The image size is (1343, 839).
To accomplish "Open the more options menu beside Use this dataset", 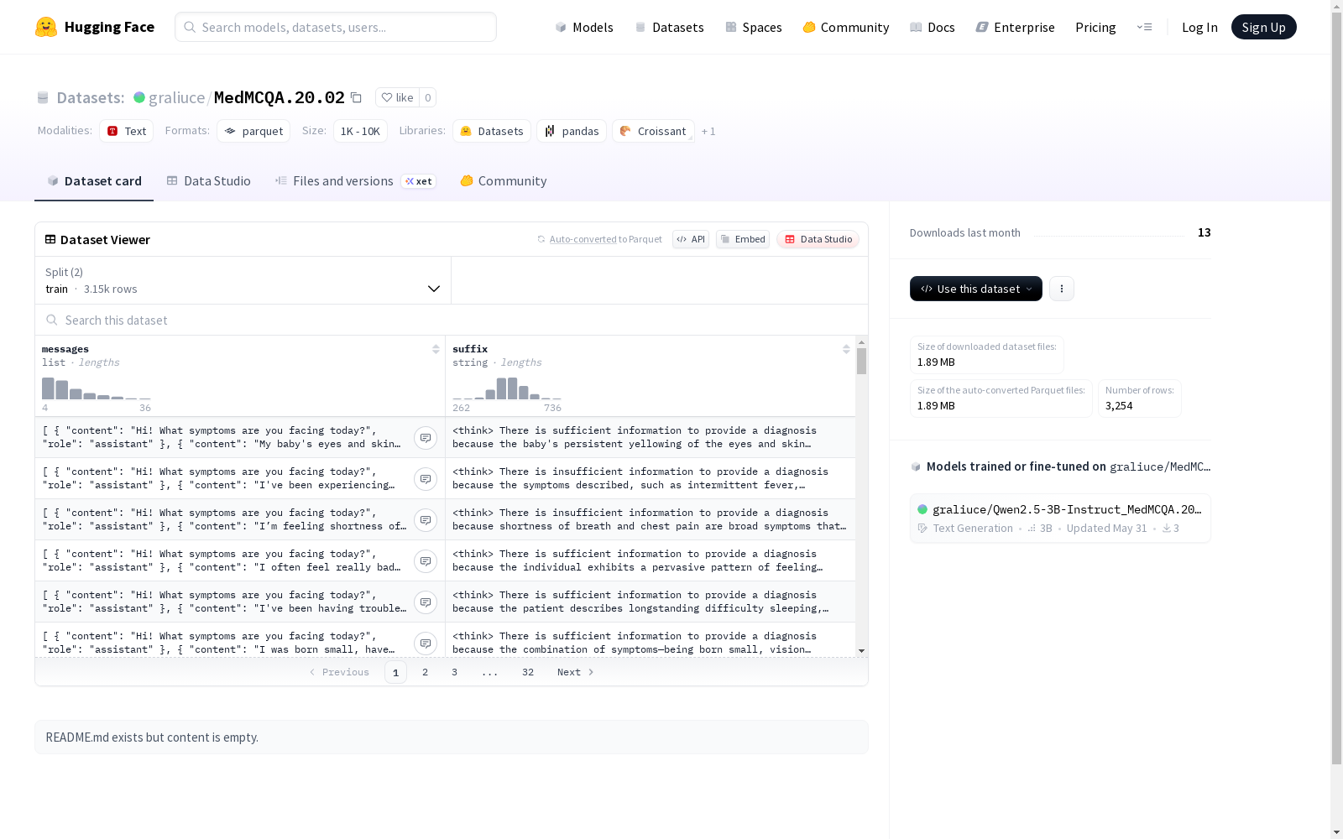I will (1062, 289).
